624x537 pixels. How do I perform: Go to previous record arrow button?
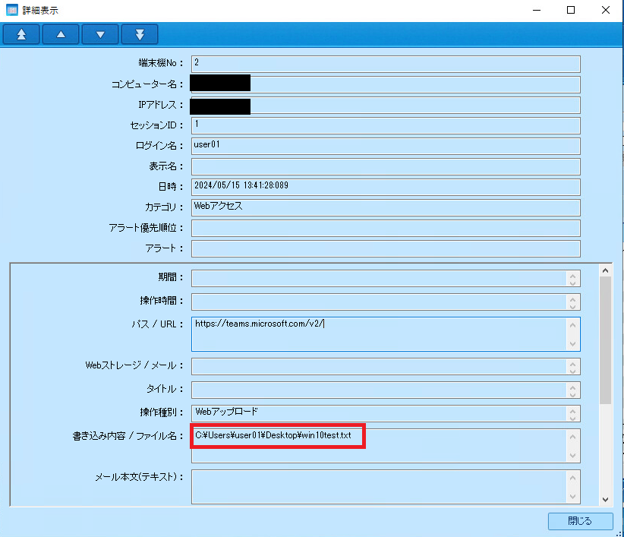click(x=61, y=34)
